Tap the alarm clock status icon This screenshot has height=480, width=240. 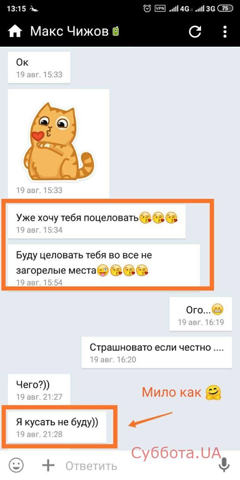click(147, 8)
